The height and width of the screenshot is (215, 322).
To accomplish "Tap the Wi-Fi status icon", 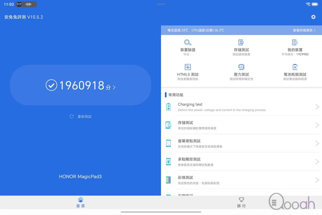I will tap(308, 4).
